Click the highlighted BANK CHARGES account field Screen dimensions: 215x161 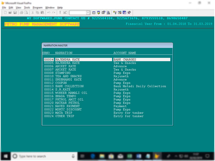click(142, 59)
